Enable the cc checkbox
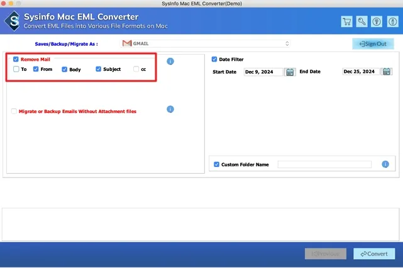Screen dimensions: 403x268 click(x=136, y=69)
